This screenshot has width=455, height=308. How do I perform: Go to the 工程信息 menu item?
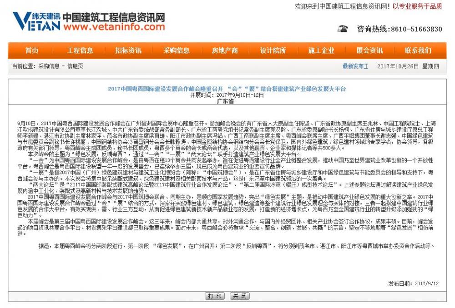(x=80, y=50)
